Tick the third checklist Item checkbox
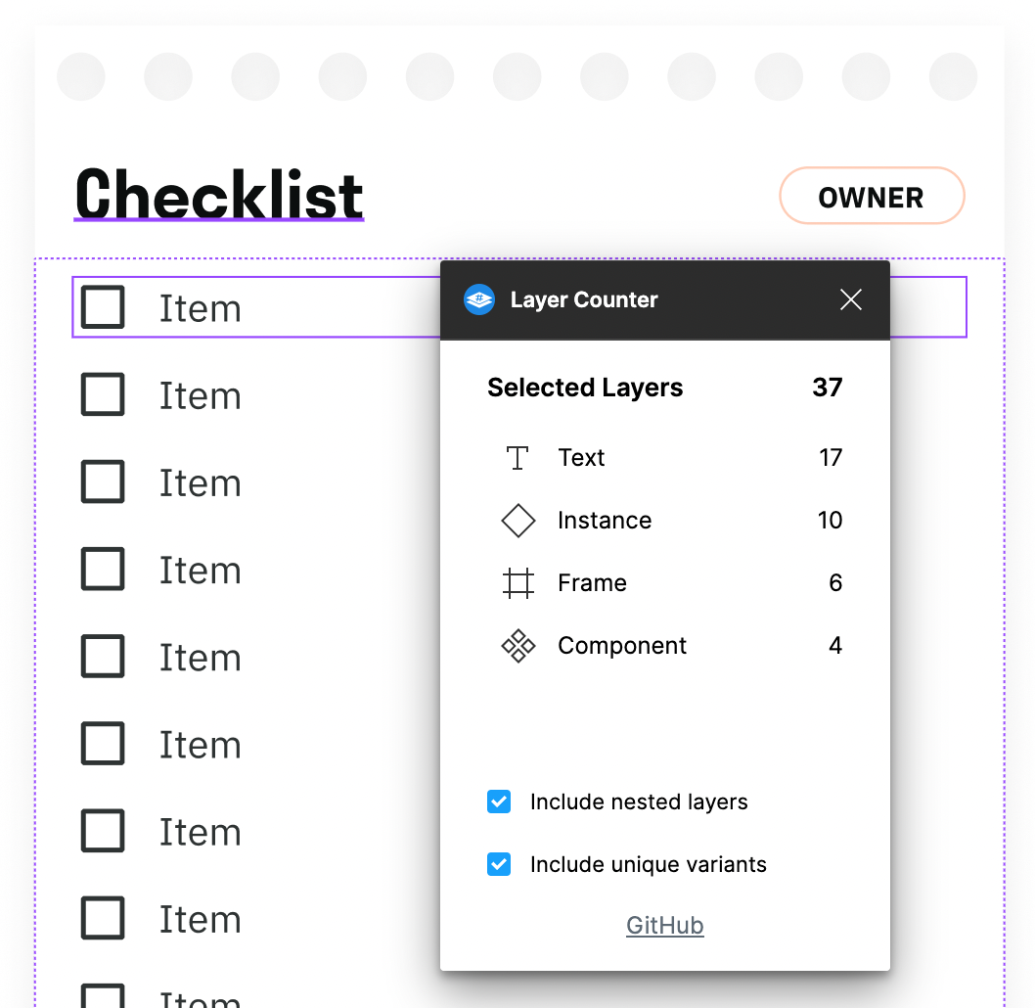The width and height of the screenshot is (1035, 1008). [103, 481]
